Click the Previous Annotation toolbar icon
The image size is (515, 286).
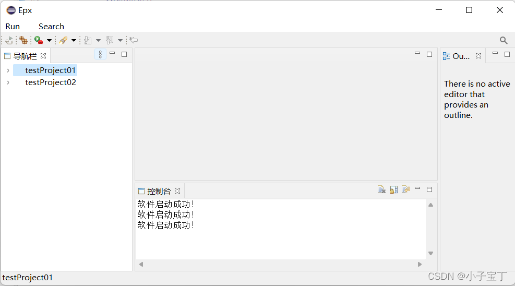110,40
